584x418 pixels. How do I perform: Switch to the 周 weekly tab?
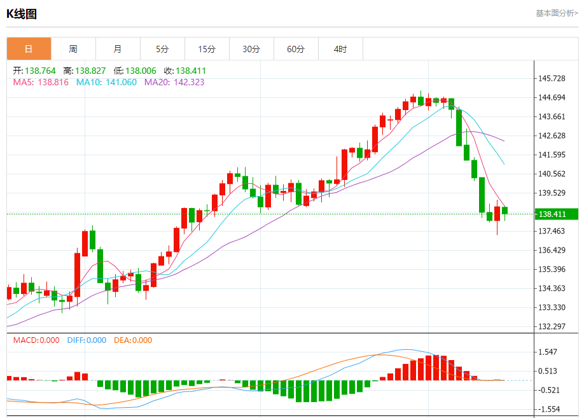[x=73, y=49]
